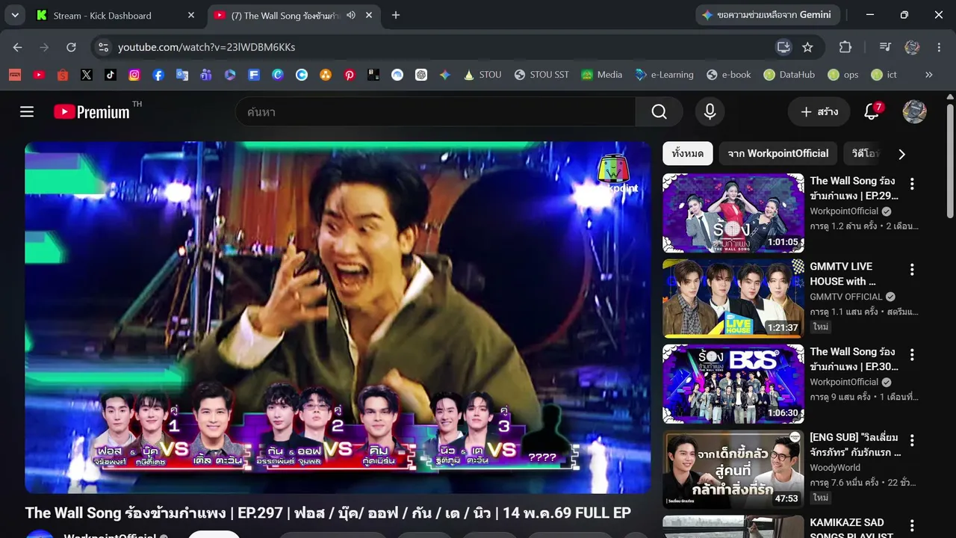The width and height of the screenshot is (956, 538).
Task: Open the WoodyWorld channel link
Action: click(x=835, y=468)
